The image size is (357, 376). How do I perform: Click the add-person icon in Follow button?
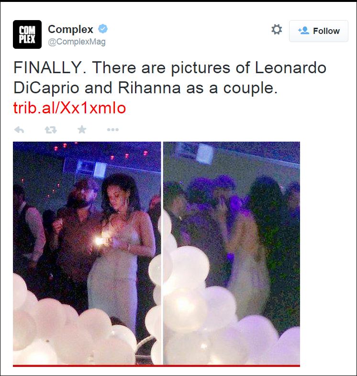point(303,31)
